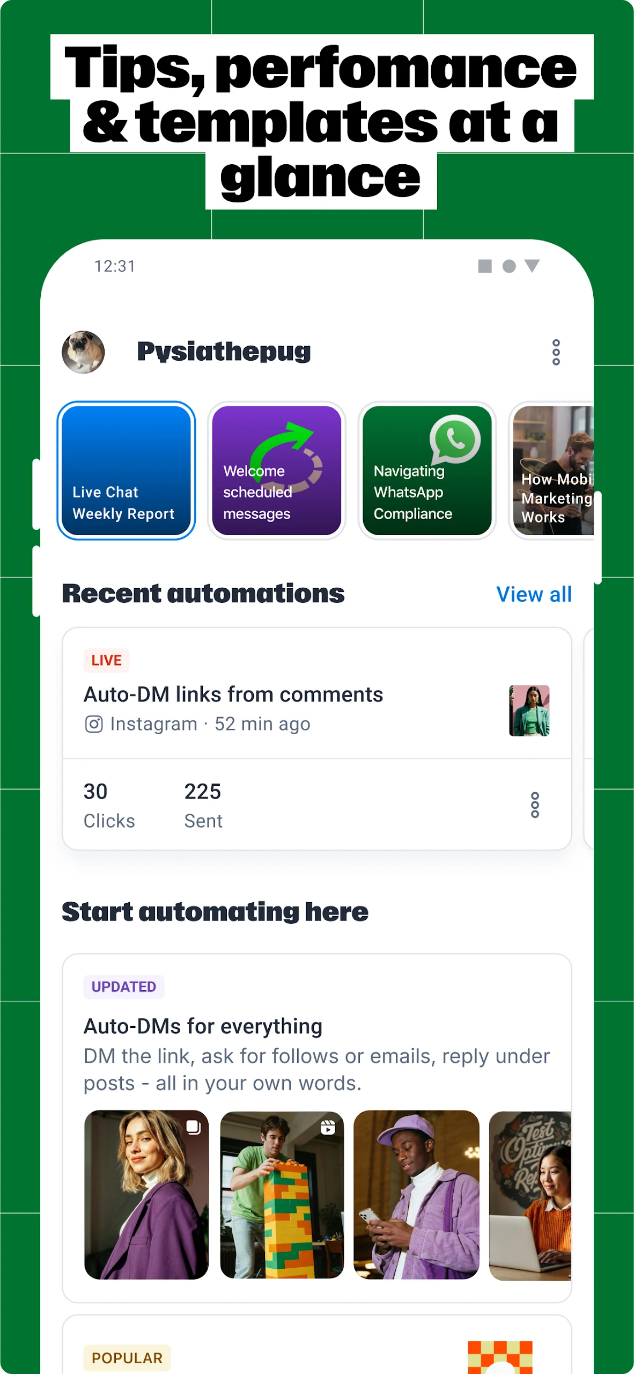Select Auto-DMs for everything template
The image size is (634, 1374).
pyautogui.click(x=317, y=1128)
